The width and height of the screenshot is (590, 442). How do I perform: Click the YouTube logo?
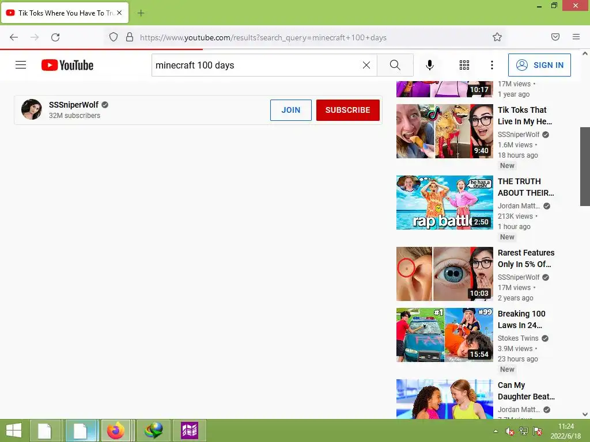67,65
